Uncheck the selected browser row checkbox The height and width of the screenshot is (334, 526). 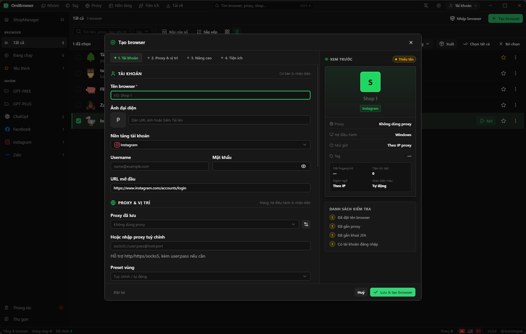[x=79, y=121]
